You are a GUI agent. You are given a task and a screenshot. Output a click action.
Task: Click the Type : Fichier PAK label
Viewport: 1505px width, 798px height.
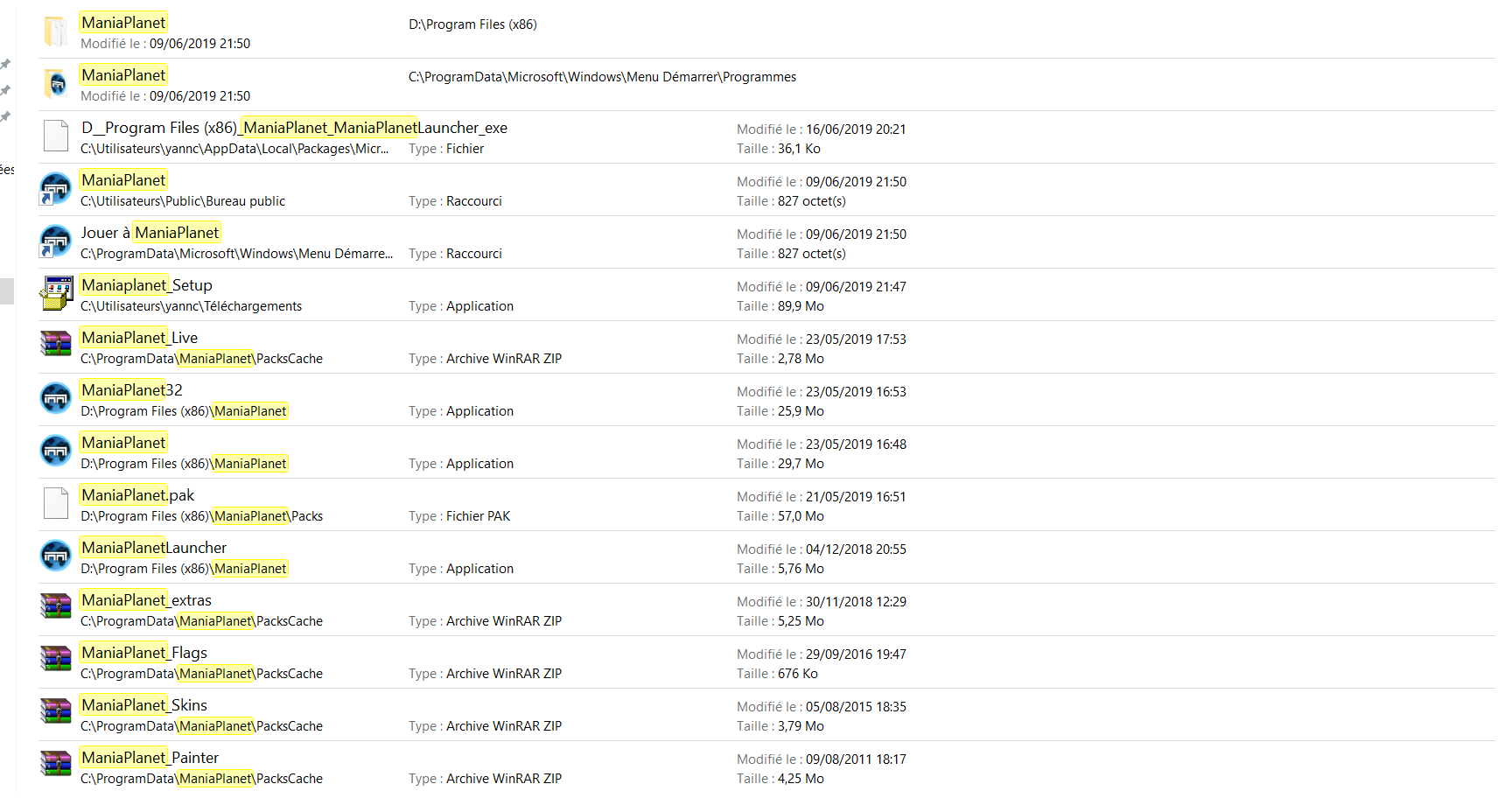point(459,516)
